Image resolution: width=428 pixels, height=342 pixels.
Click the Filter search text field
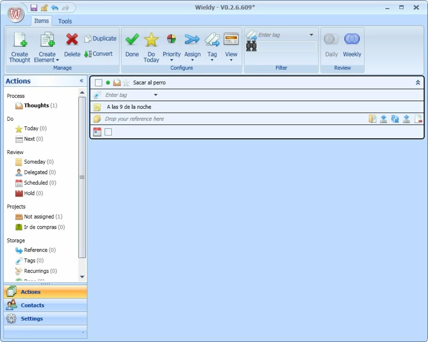tap(287, 46)
